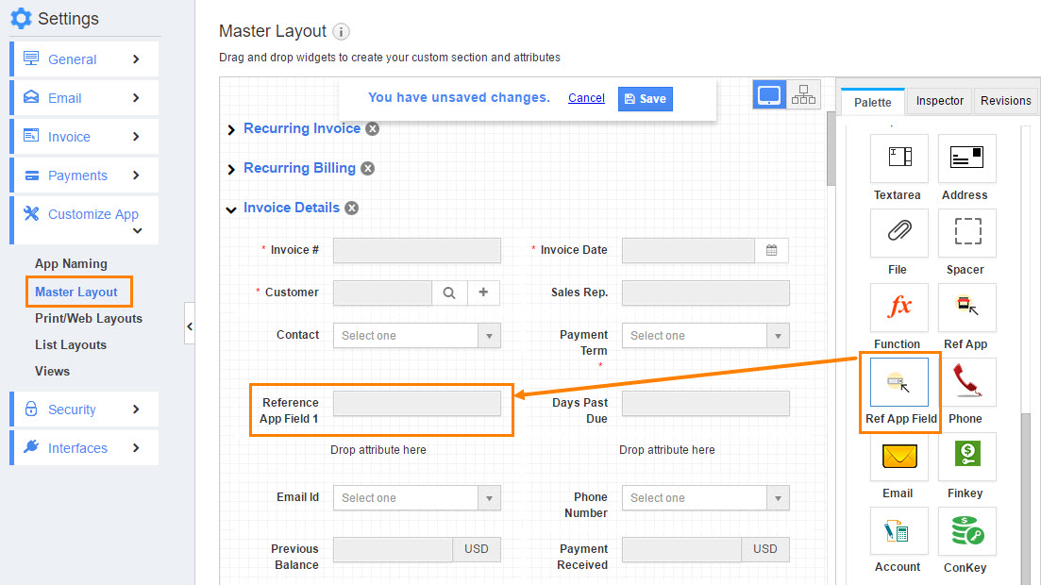Open List Layouts settings
1041x585 pixels.
[x=71, y=344]
